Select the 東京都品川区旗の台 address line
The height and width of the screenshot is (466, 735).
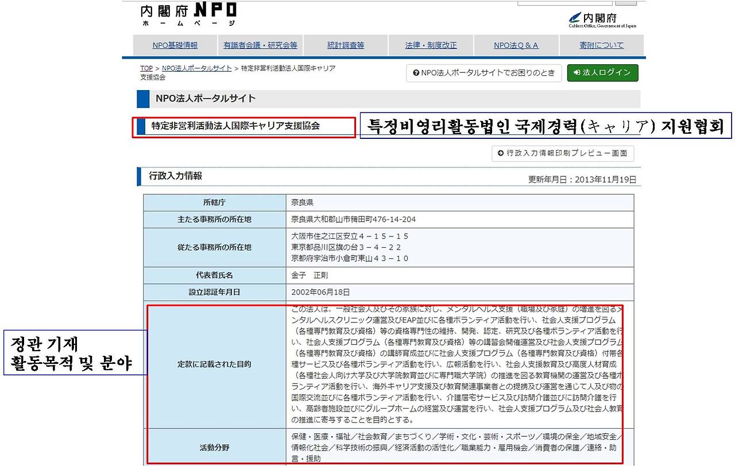346,247
